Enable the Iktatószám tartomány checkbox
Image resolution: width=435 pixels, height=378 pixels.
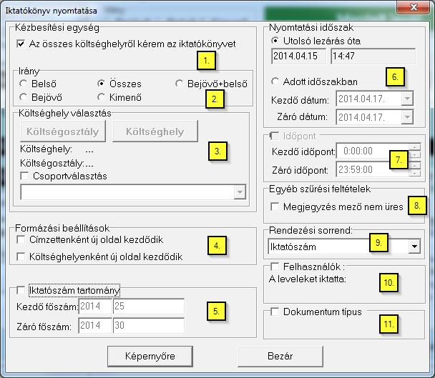tap(21, 290)
